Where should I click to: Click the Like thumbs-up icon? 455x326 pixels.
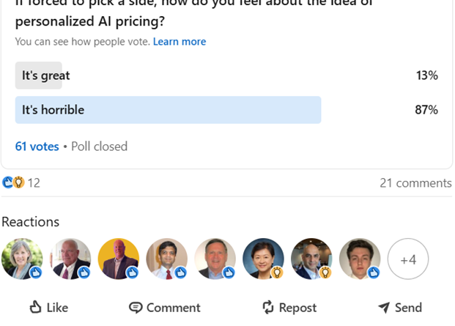pyautogui.click(x=35, y=307)
